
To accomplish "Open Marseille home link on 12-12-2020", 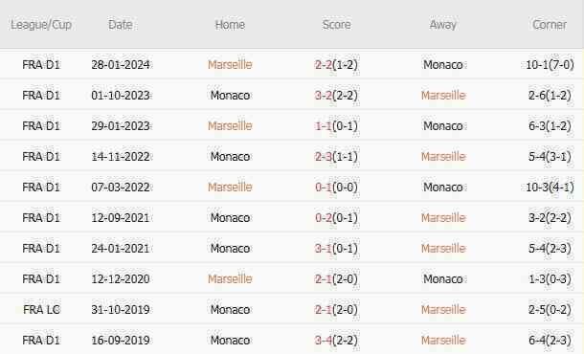I will point(230,278).
